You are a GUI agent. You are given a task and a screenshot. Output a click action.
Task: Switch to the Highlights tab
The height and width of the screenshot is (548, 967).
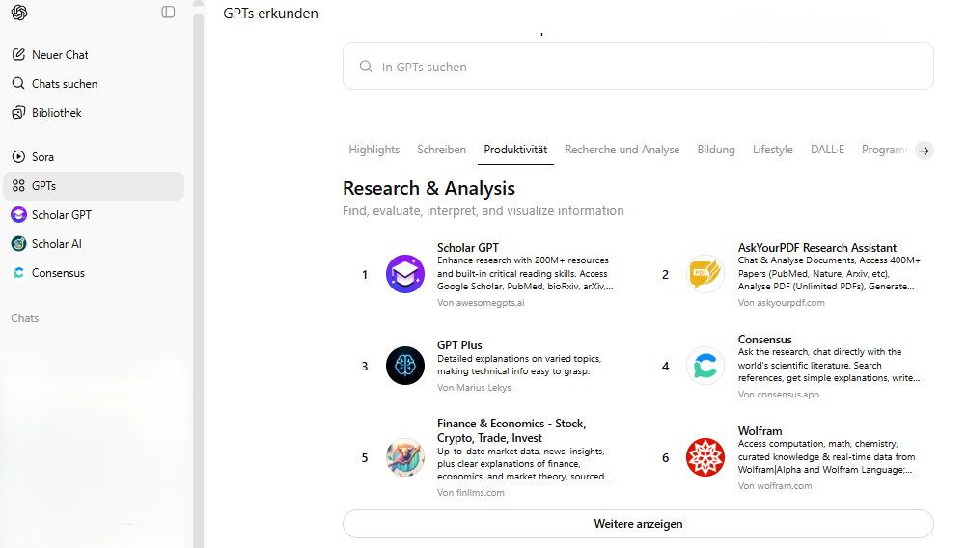pyautogui.click(x=373, y=150)
